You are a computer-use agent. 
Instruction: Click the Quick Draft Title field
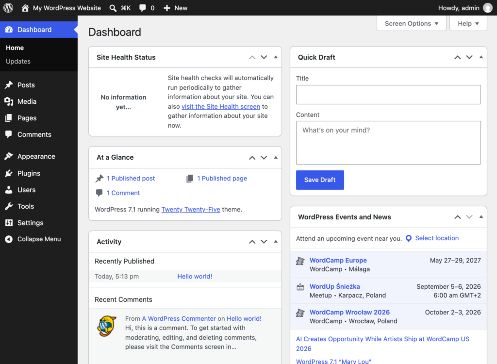tap(388, 95)
